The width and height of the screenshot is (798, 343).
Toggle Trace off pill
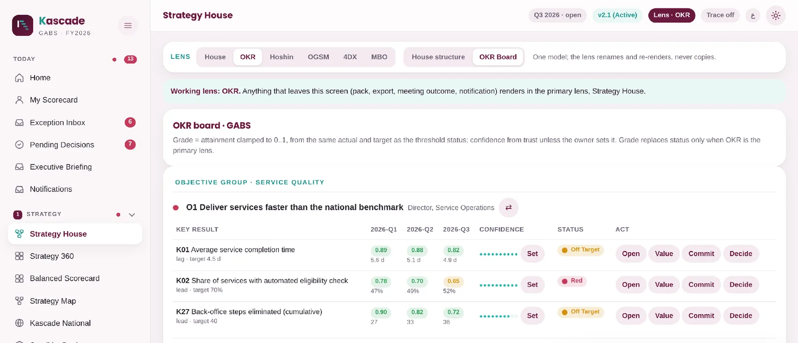coord(720,15)
